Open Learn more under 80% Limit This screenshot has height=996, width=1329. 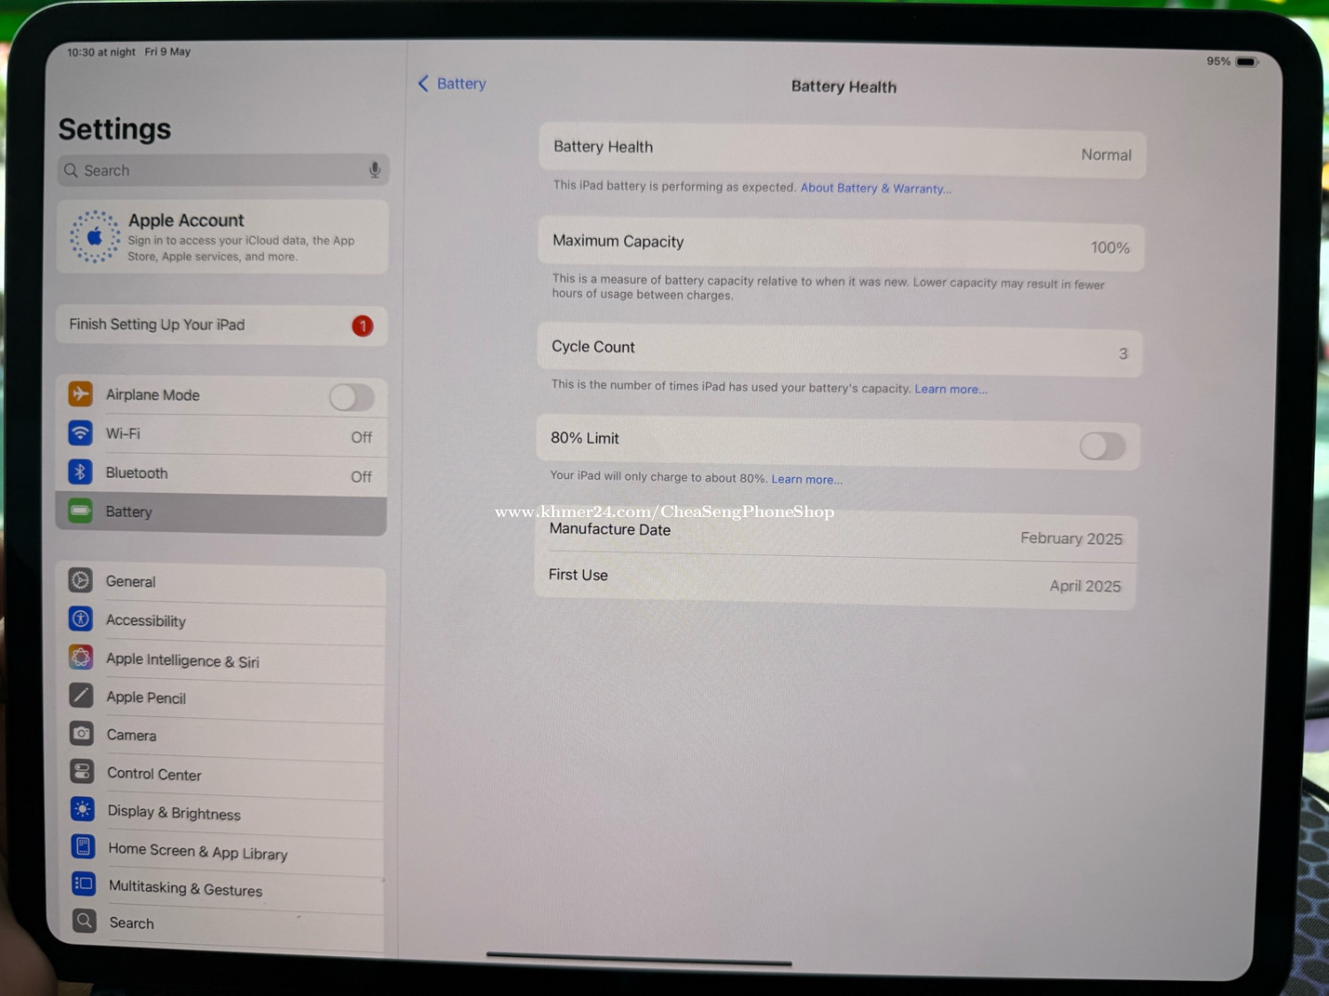click(806, 479)
